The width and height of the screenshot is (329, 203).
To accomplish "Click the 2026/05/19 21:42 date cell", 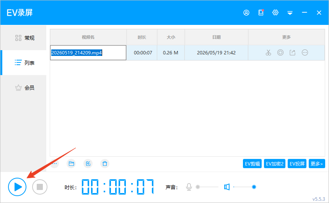I will point(216,53).
